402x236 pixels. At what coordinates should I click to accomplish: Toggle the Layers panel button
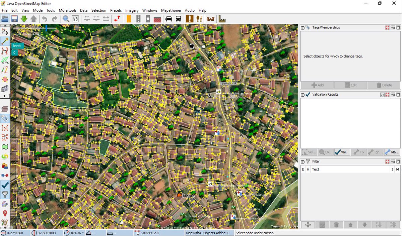(5, 109)
